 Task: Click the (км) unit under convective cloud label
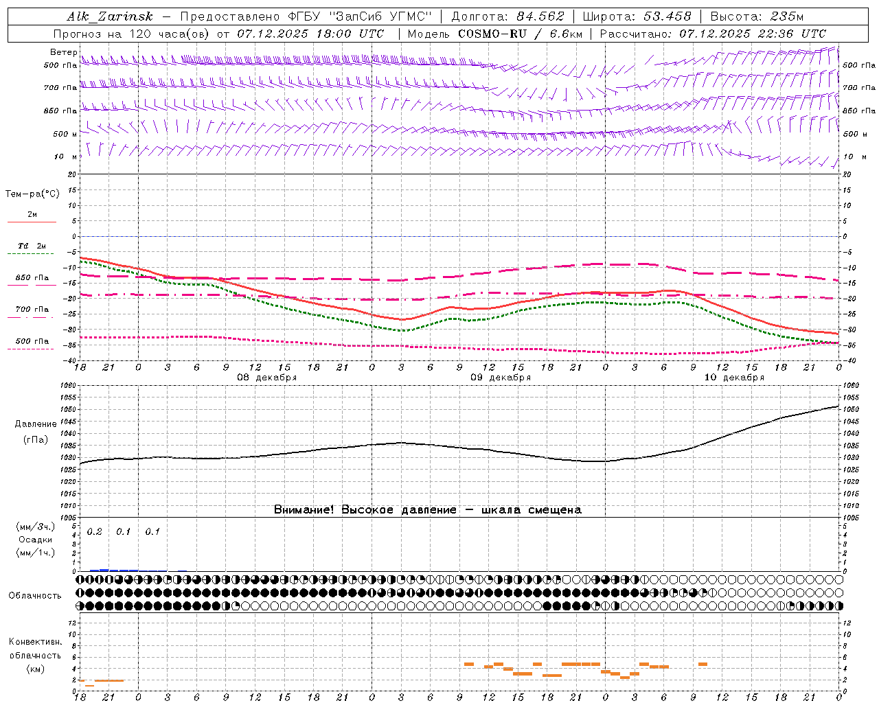(35, 669)
